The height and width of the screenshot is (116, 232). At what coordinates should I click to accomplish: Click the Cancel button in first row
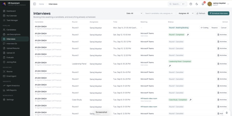click(224, 28)
